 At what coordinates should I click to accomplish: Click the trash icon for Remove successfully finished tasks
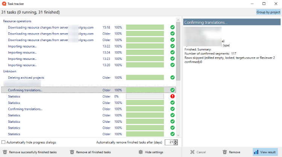tap(5, 152)
